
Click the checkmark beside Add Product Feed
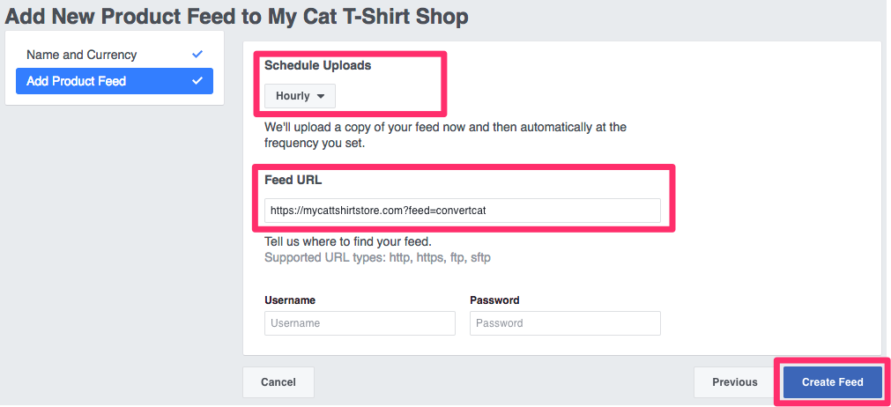tap(197, 81)
